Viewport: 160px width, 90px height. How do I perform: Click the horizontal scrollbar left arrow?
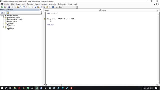[48, 85]
